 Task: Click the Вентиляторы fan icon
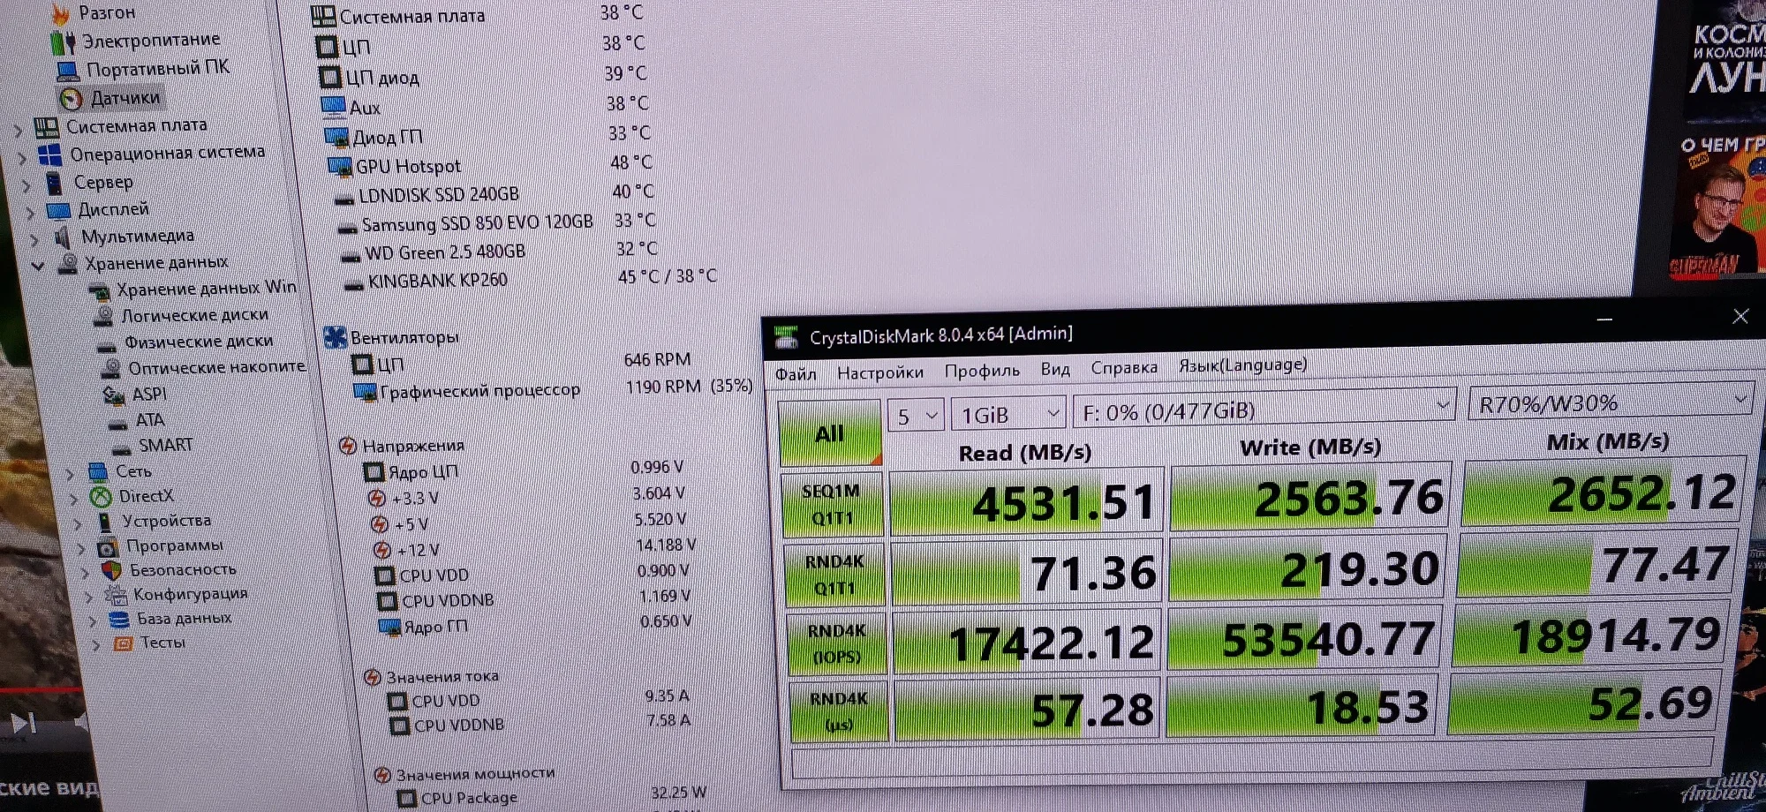335,338
